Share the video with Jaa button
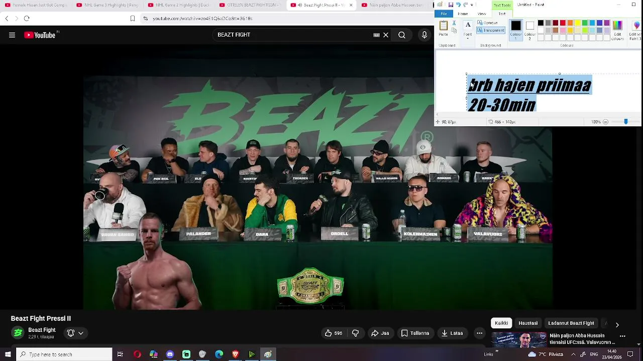Viewport: 643px width, 361px height. [380, 333]
